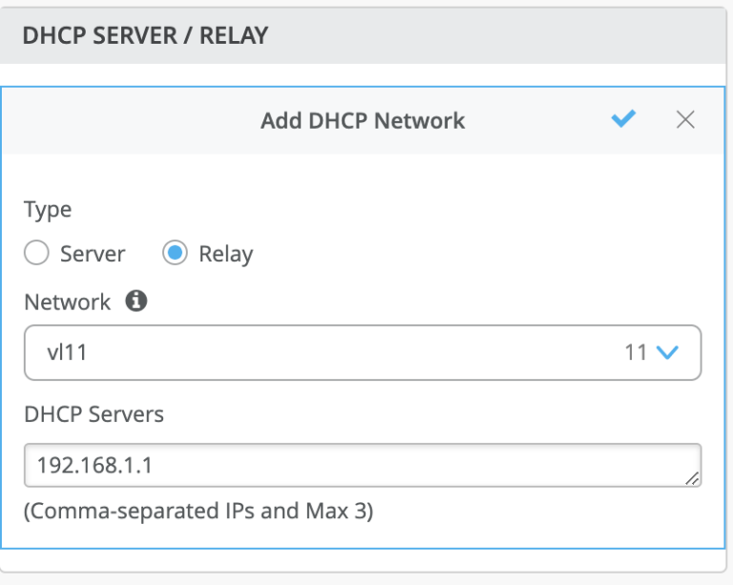The image size is (733, 585).
Task: Click the Server option label text
Action: pos(93,254)
